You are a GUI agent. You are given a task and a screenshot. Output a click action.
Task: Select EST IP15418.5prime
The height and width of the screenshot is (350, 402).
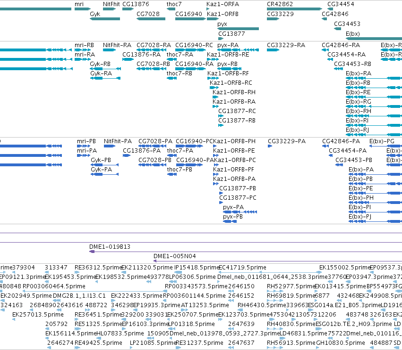(197, 268)
